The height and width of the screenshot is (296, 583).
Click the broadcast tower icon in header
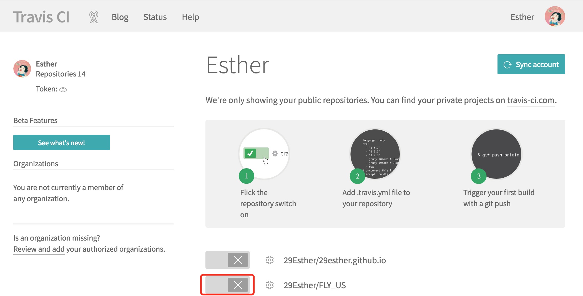94,17
